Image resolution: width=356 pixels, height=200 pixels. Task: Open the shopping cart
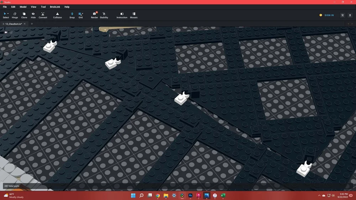tap(342, 15)
